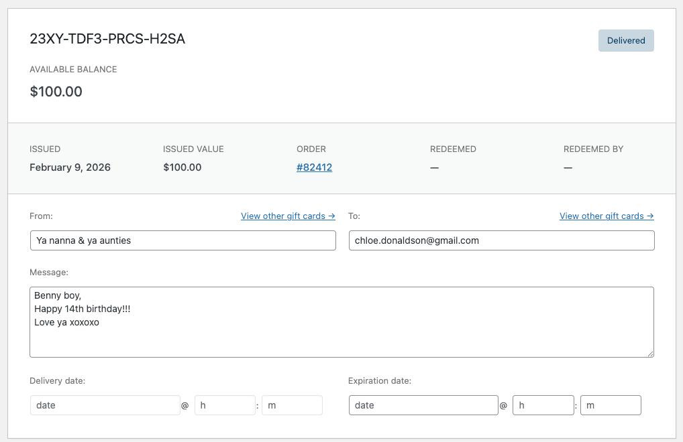
Task: Click the From name input field
Action: pyautogui.click(x=182, y=240)
